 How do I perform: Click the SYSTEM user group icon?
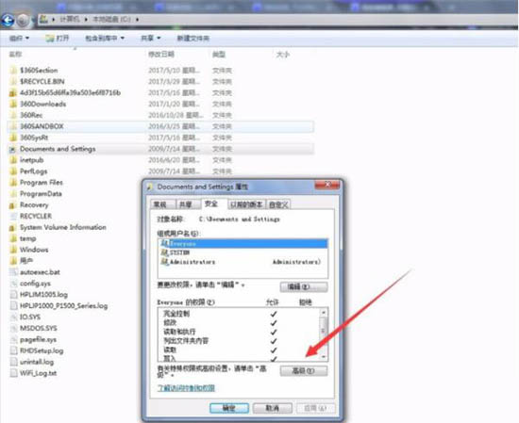point(164,252)
